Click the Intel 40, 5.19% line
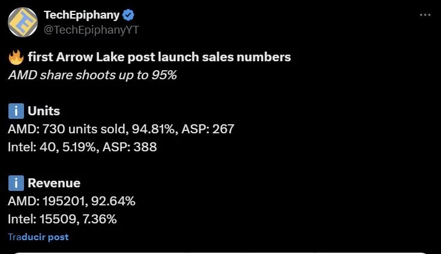The height and width of the screenshot is (254, 441). 52,147
